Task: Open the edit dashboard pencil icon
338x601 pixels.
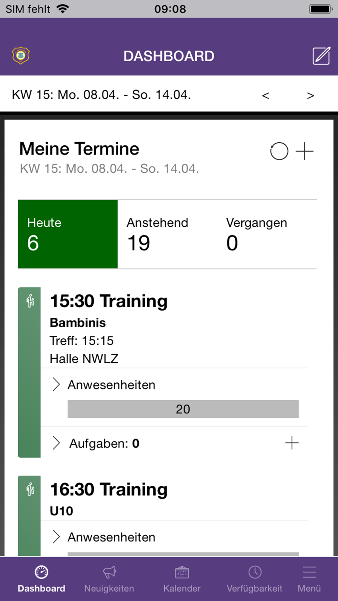Action: coord(321,56)
